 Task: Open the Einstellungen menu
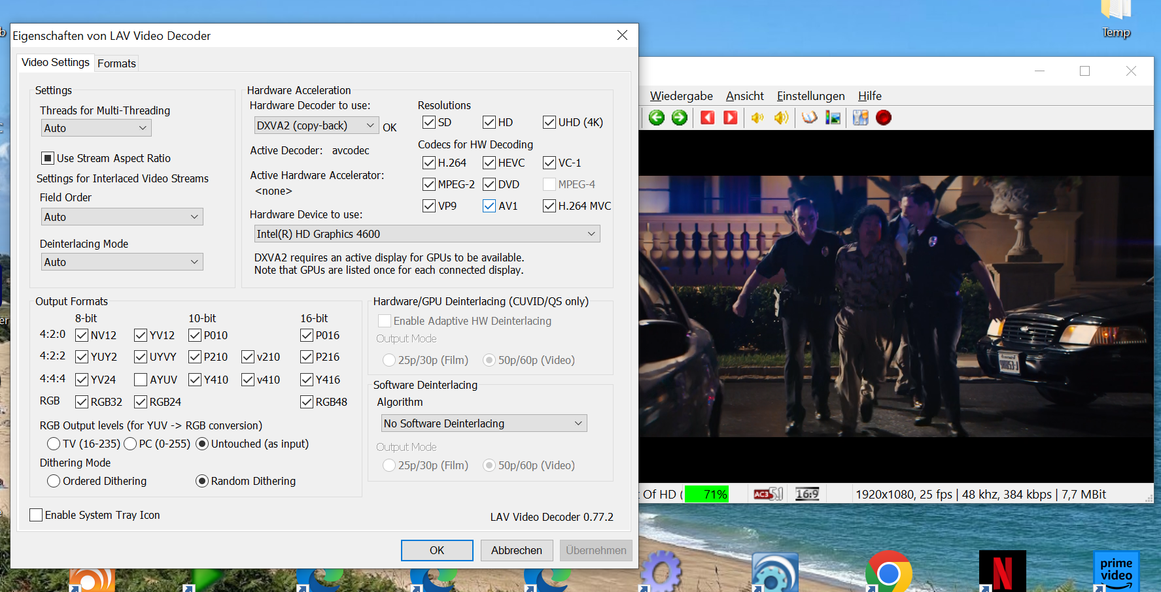click(x=810, y=96)
